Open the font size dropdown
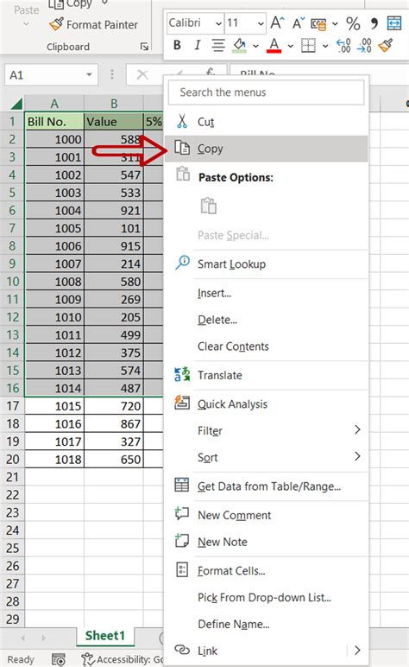The width and height of the screenshot is (409, 667). pyautogui.click(x=261, y=23)
